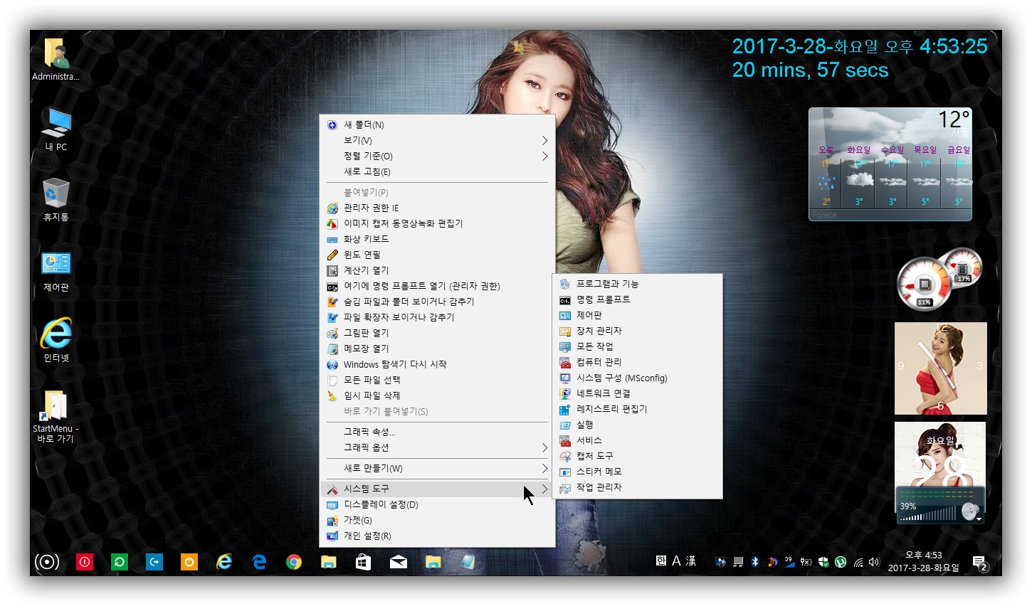The width and height of the screenshot is (1032, 606).
Task: Click 여기에 명령 프롬프트 열기 (관리자 권한)
Action: point(437,286)
